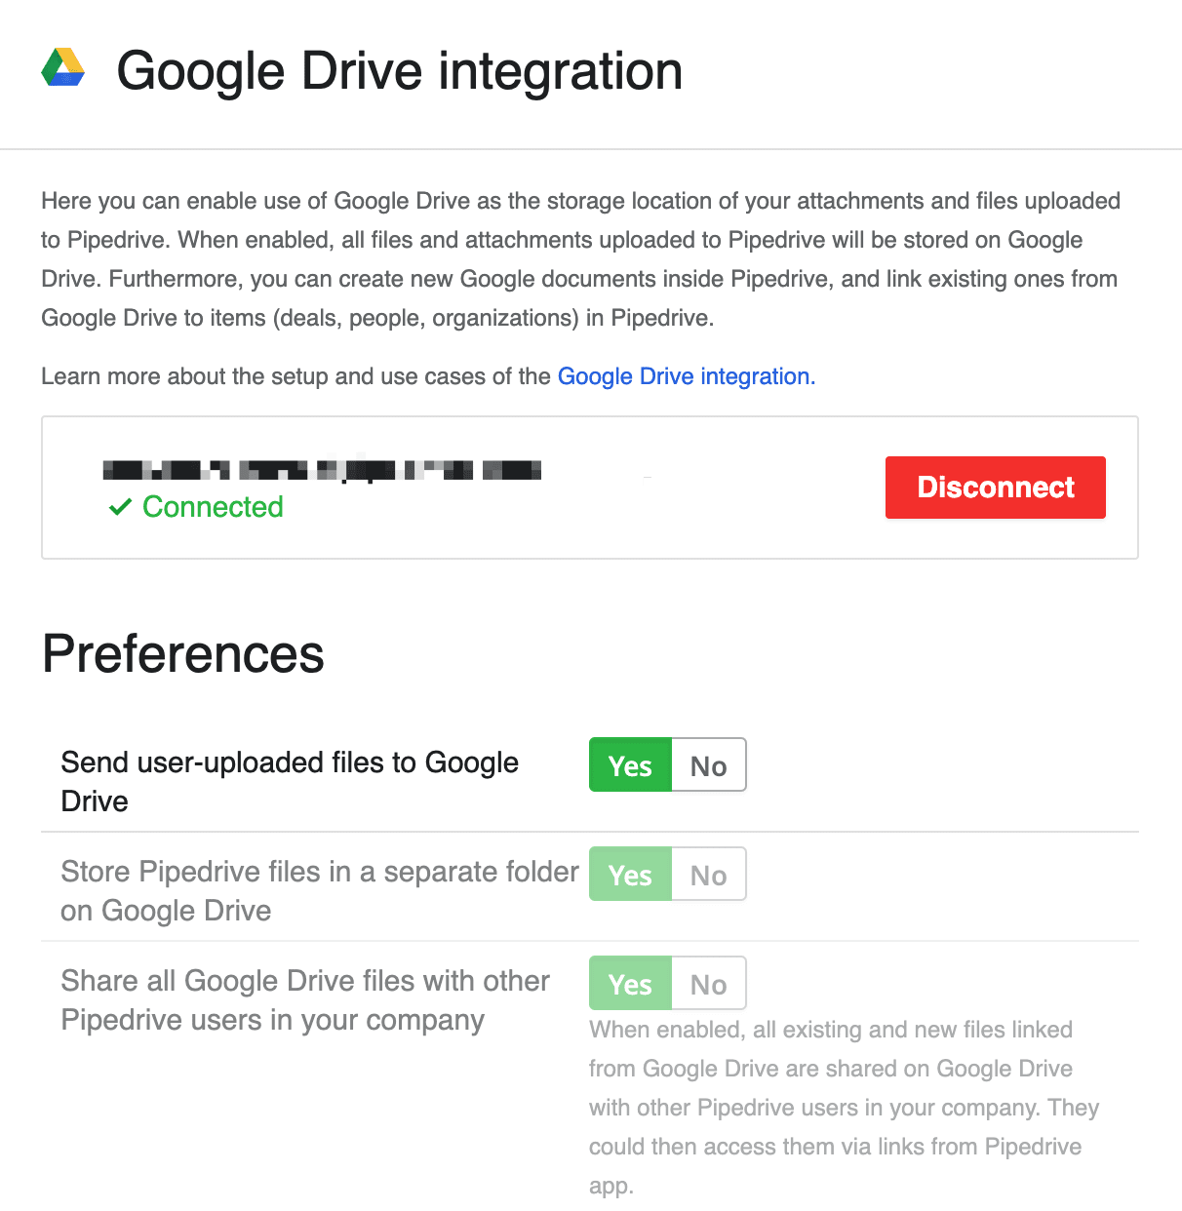Click the description under the sharing preference

[x=844, y=1107]
